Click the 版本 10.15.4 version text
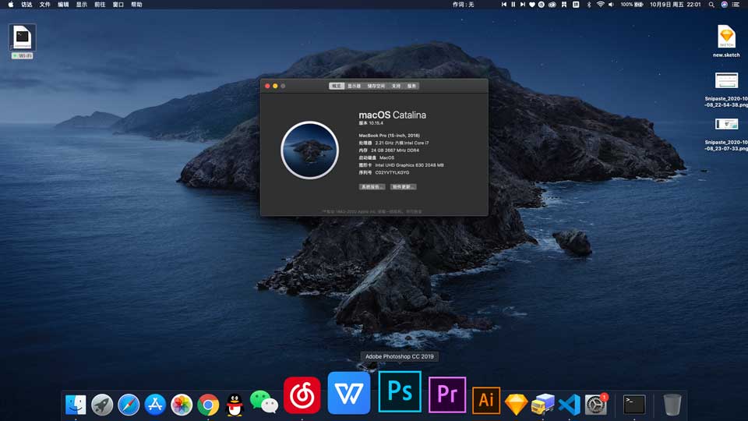This screenshot has height=421, width=748. [x=371, y=123]
